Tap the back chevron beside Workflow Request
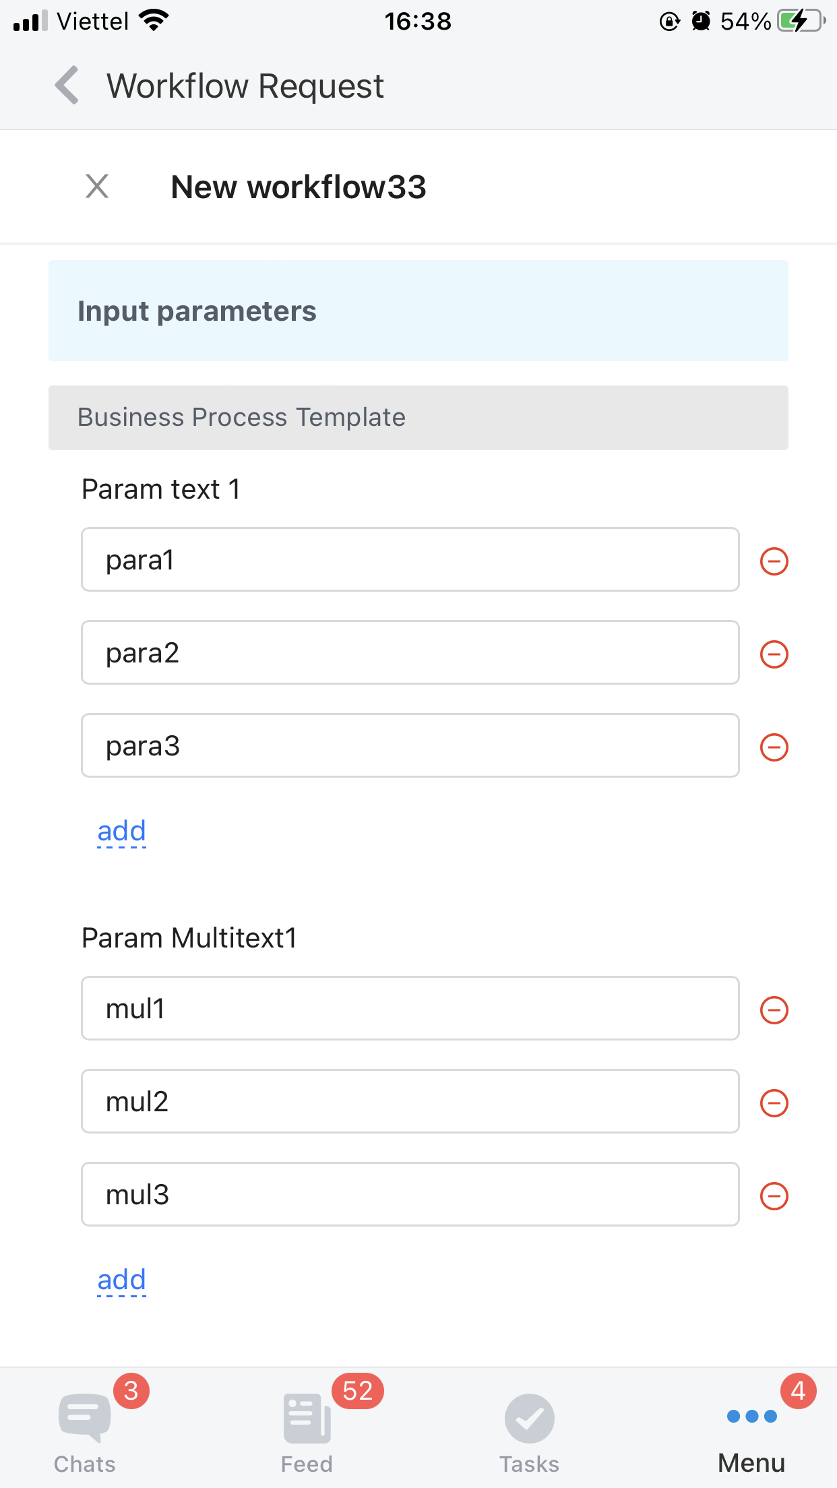Screen dimensions: 837x1488 point(67,86)
